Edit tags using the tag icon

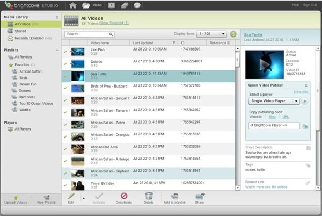(x=308, y=165)
